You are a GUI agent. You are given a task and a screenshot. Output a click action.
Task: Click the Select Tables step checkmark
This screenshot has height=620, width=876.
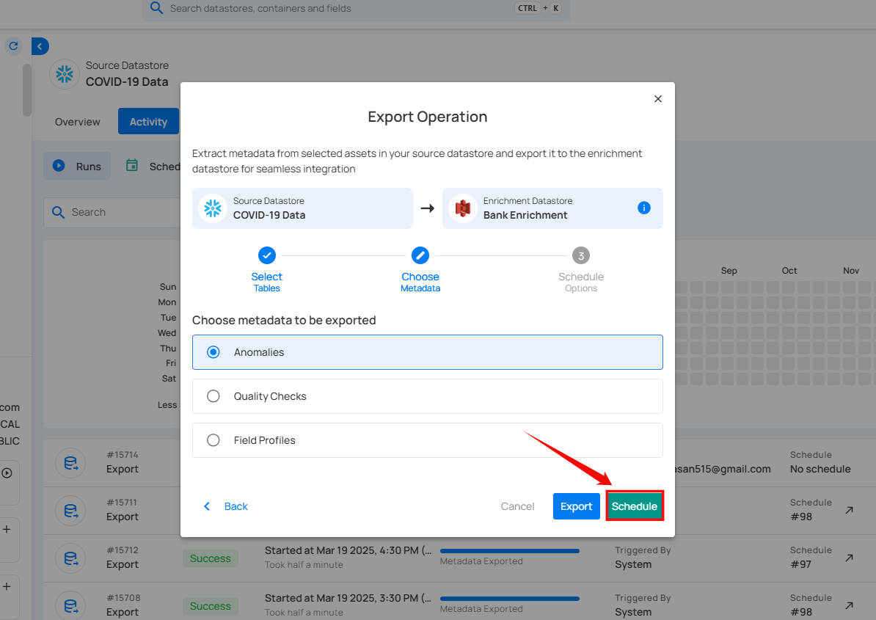point(266,255)
